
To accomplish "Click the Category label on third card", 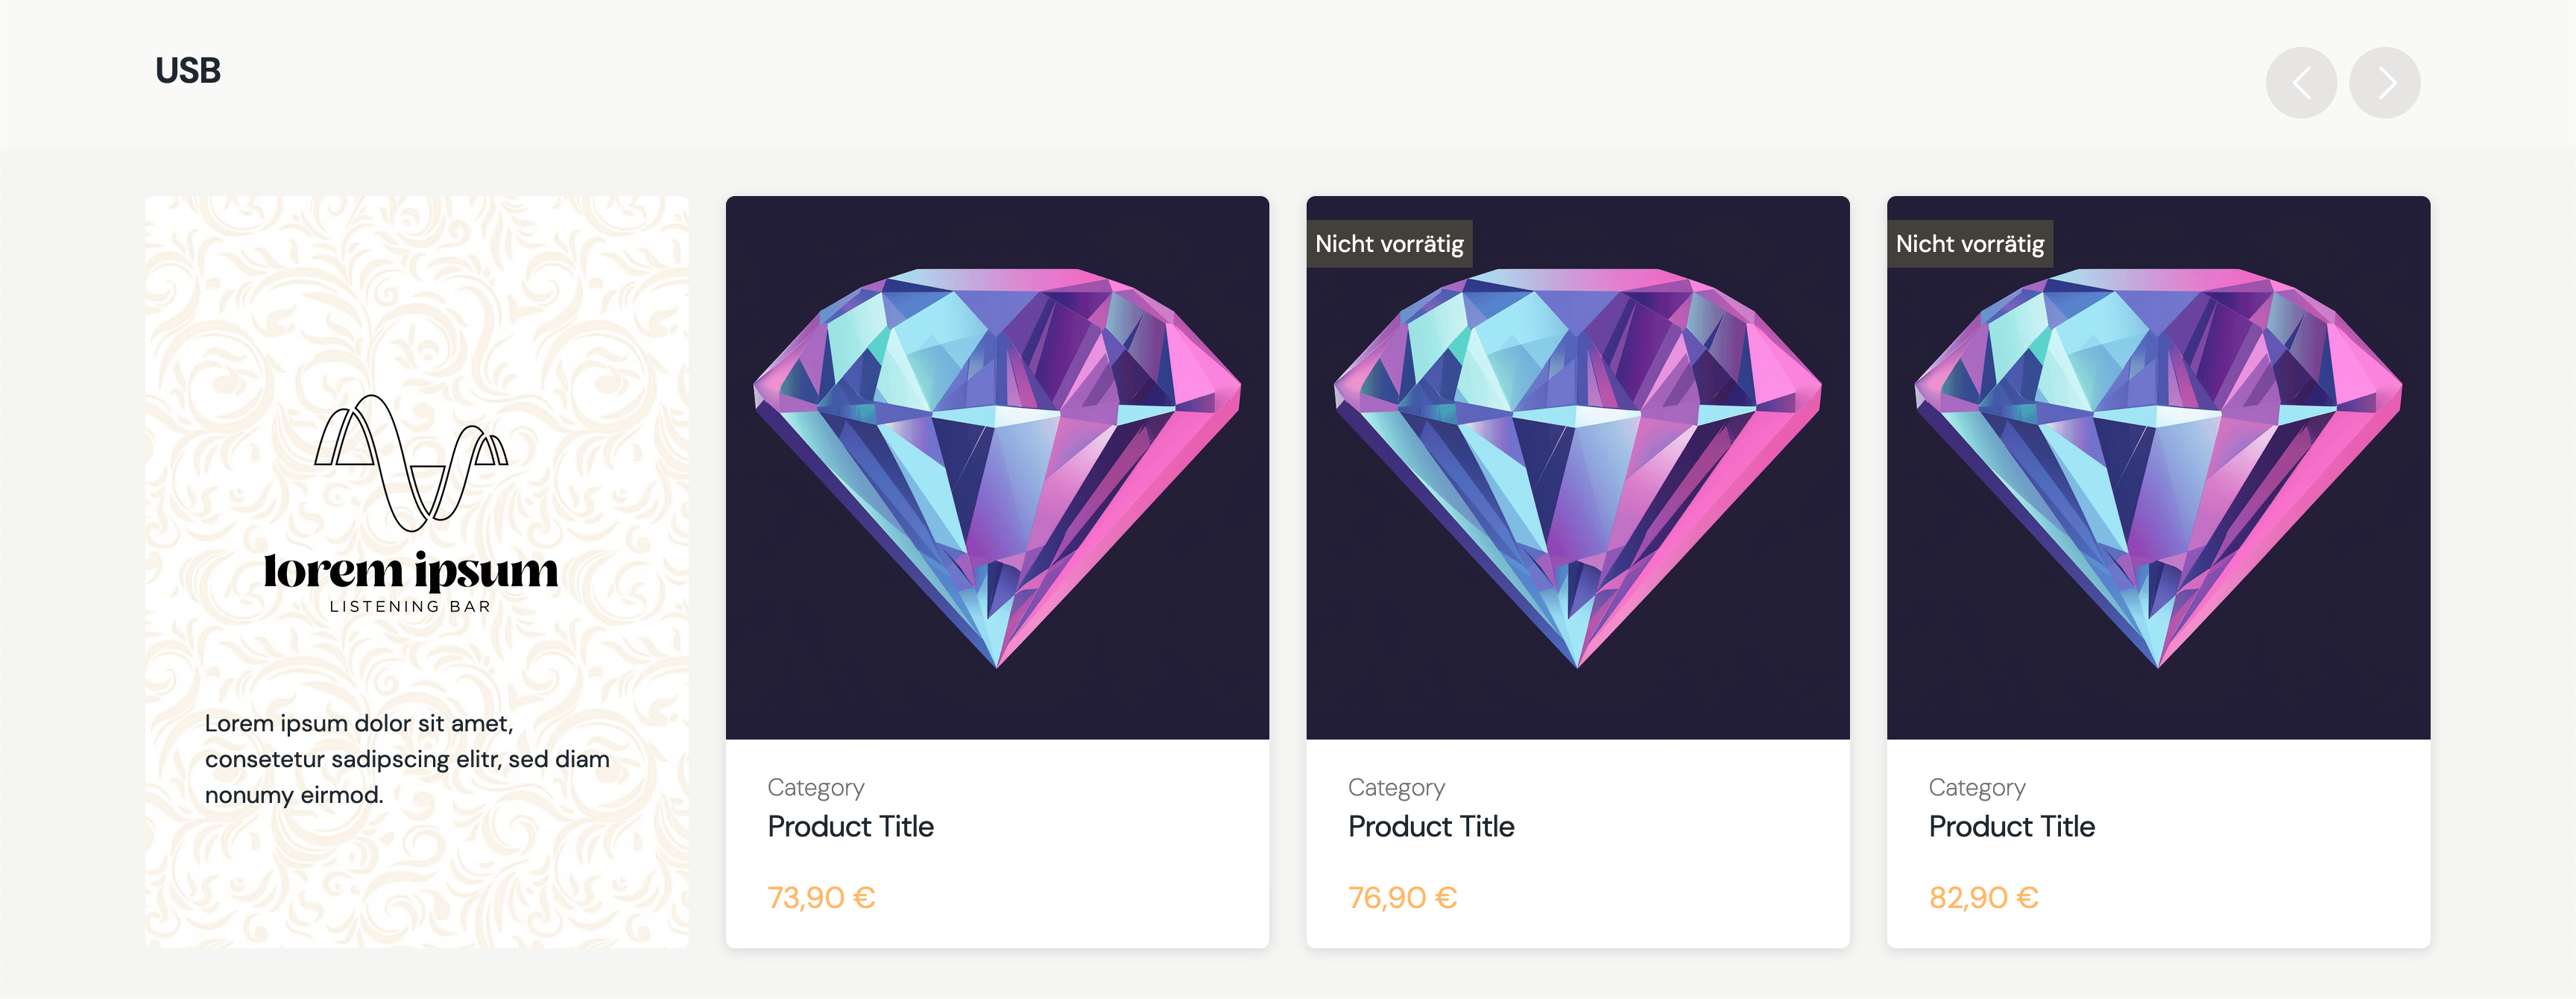I will click(1976, 788).
